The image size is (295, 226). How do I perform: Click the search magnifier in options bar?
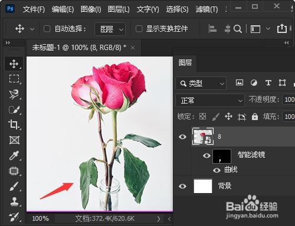(238, 29)
